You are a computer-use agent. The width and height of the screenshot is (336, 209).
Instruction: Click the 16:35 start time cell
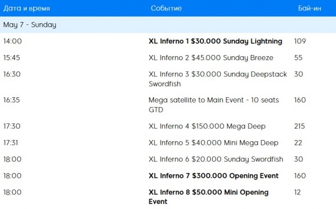point(12,100)
